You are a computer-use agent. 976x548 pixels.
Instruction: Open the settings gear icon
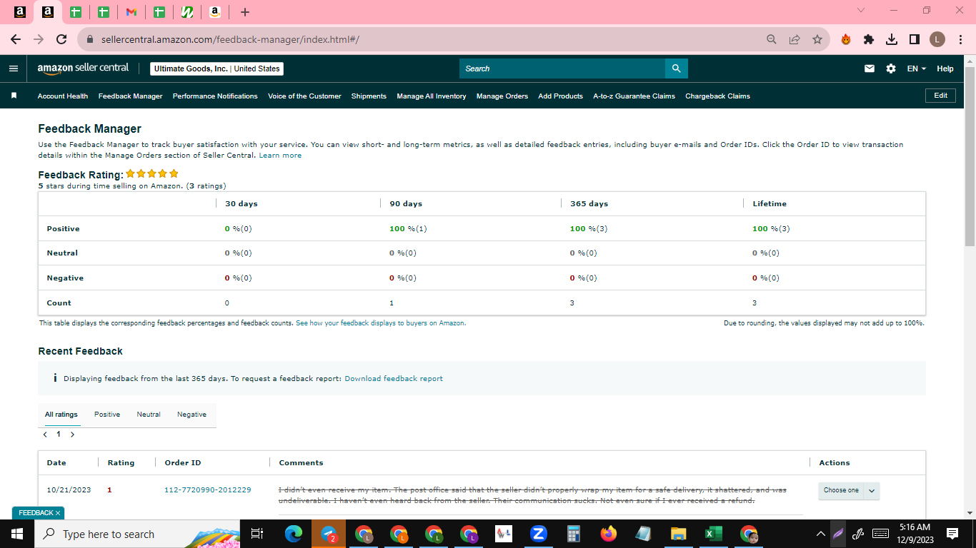pos(890,68)
